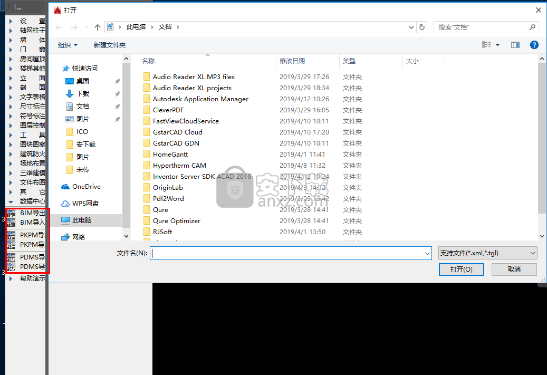Expand the 帮助演示 menu group
Screen dimensions: 547x375
(x=11, y=278)
